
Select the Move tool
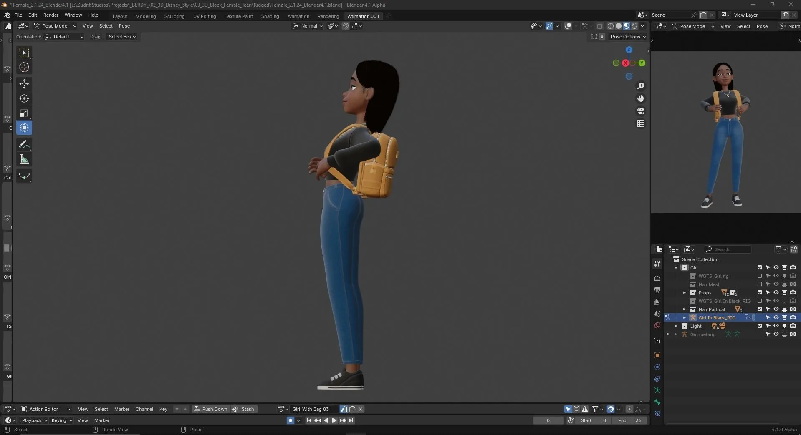pyautogui.click(x=24, y=84)
